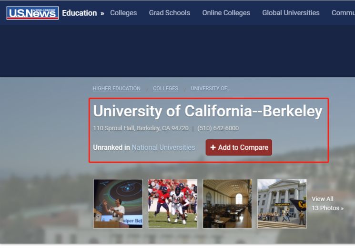The image size is (355, 251).
Task: Click the University Of... breadcrumb text
Action: tap(211, 88)
